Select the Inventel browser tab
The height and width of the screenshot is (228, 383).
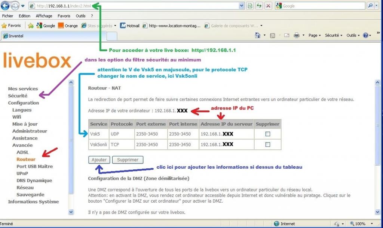coord(54,36)
